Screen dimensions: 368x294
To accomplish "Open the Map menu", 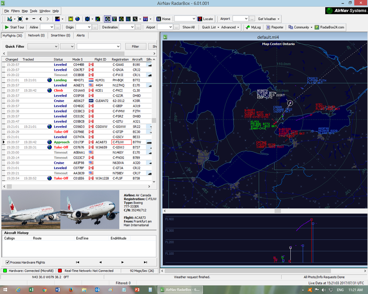I will 25,11.
